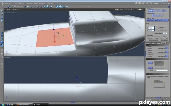
Task: Click the highlighted circular target tool in left toolbar
Action: tap(2, 42)
